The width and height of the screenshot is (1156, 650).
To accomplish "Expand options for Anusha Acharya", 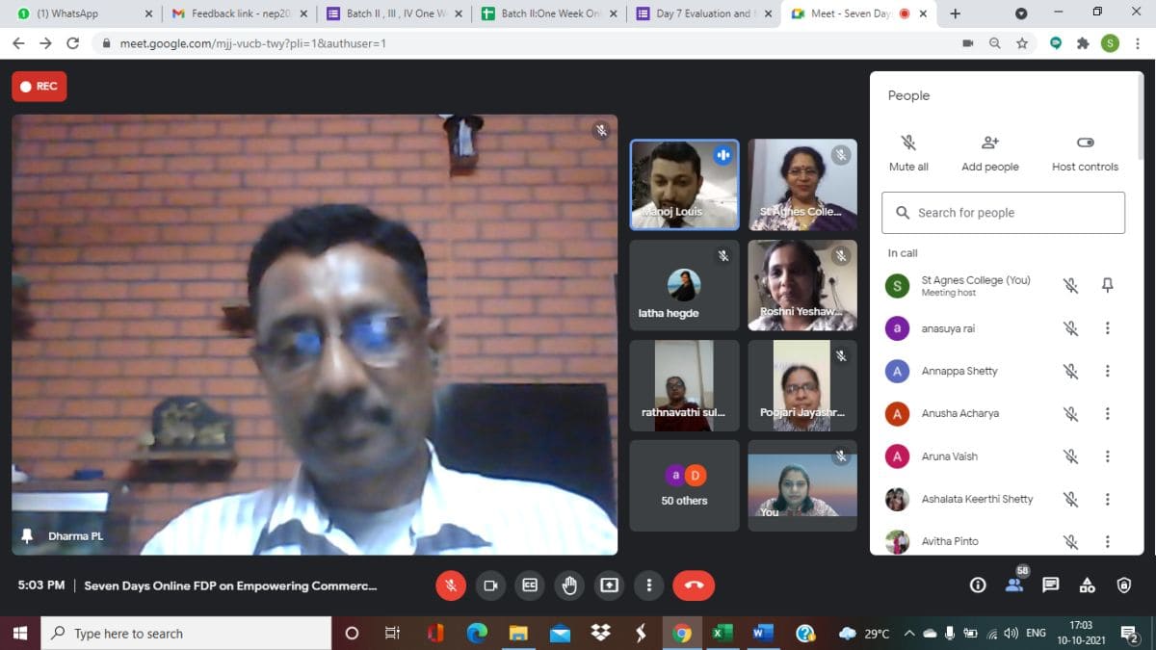I will (x=1107, y=414).
